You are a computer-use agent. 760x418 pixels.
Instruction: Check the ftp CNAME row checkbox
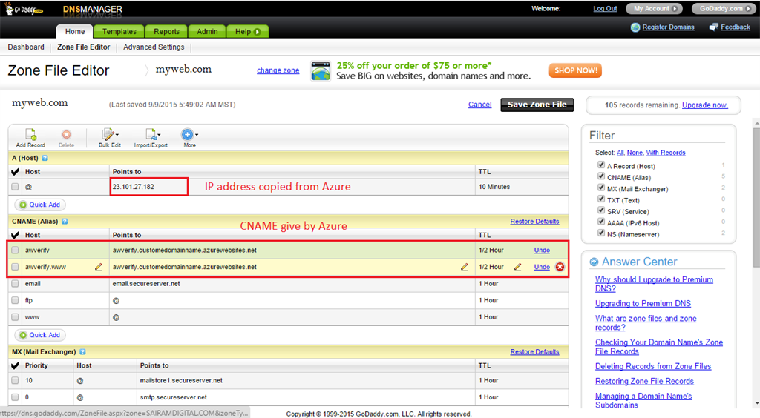15,300
